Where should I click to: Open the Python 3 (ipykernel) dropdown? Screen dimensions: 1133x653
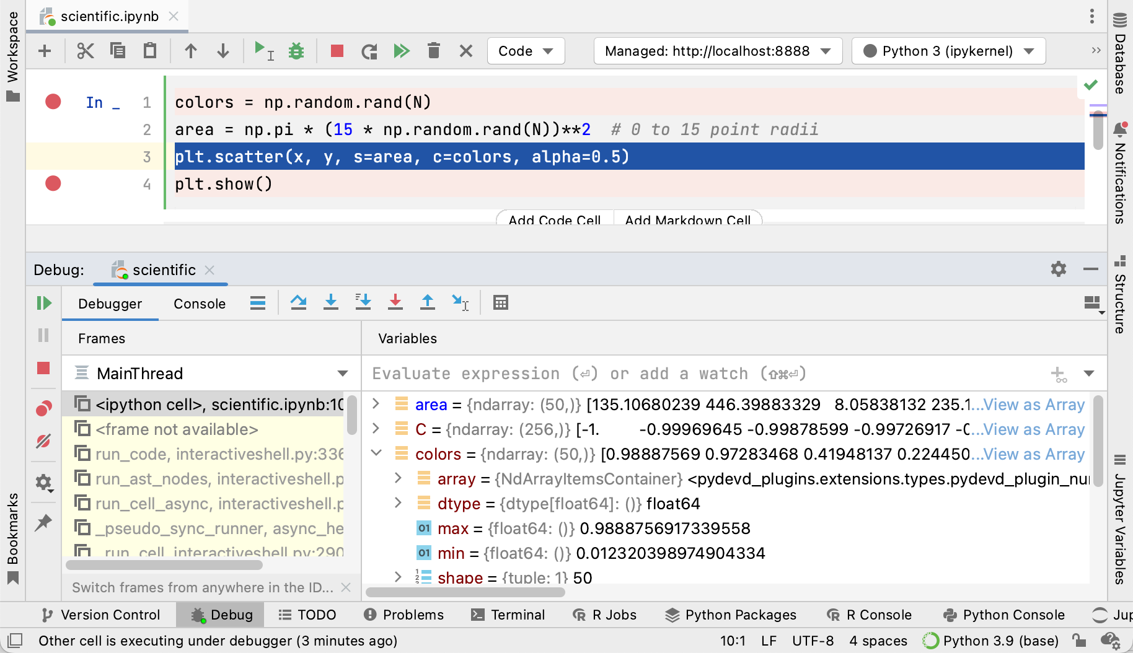pos(947,51)
